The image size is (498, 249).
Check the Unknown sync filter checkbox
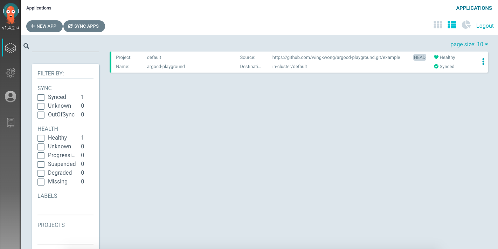41,106
